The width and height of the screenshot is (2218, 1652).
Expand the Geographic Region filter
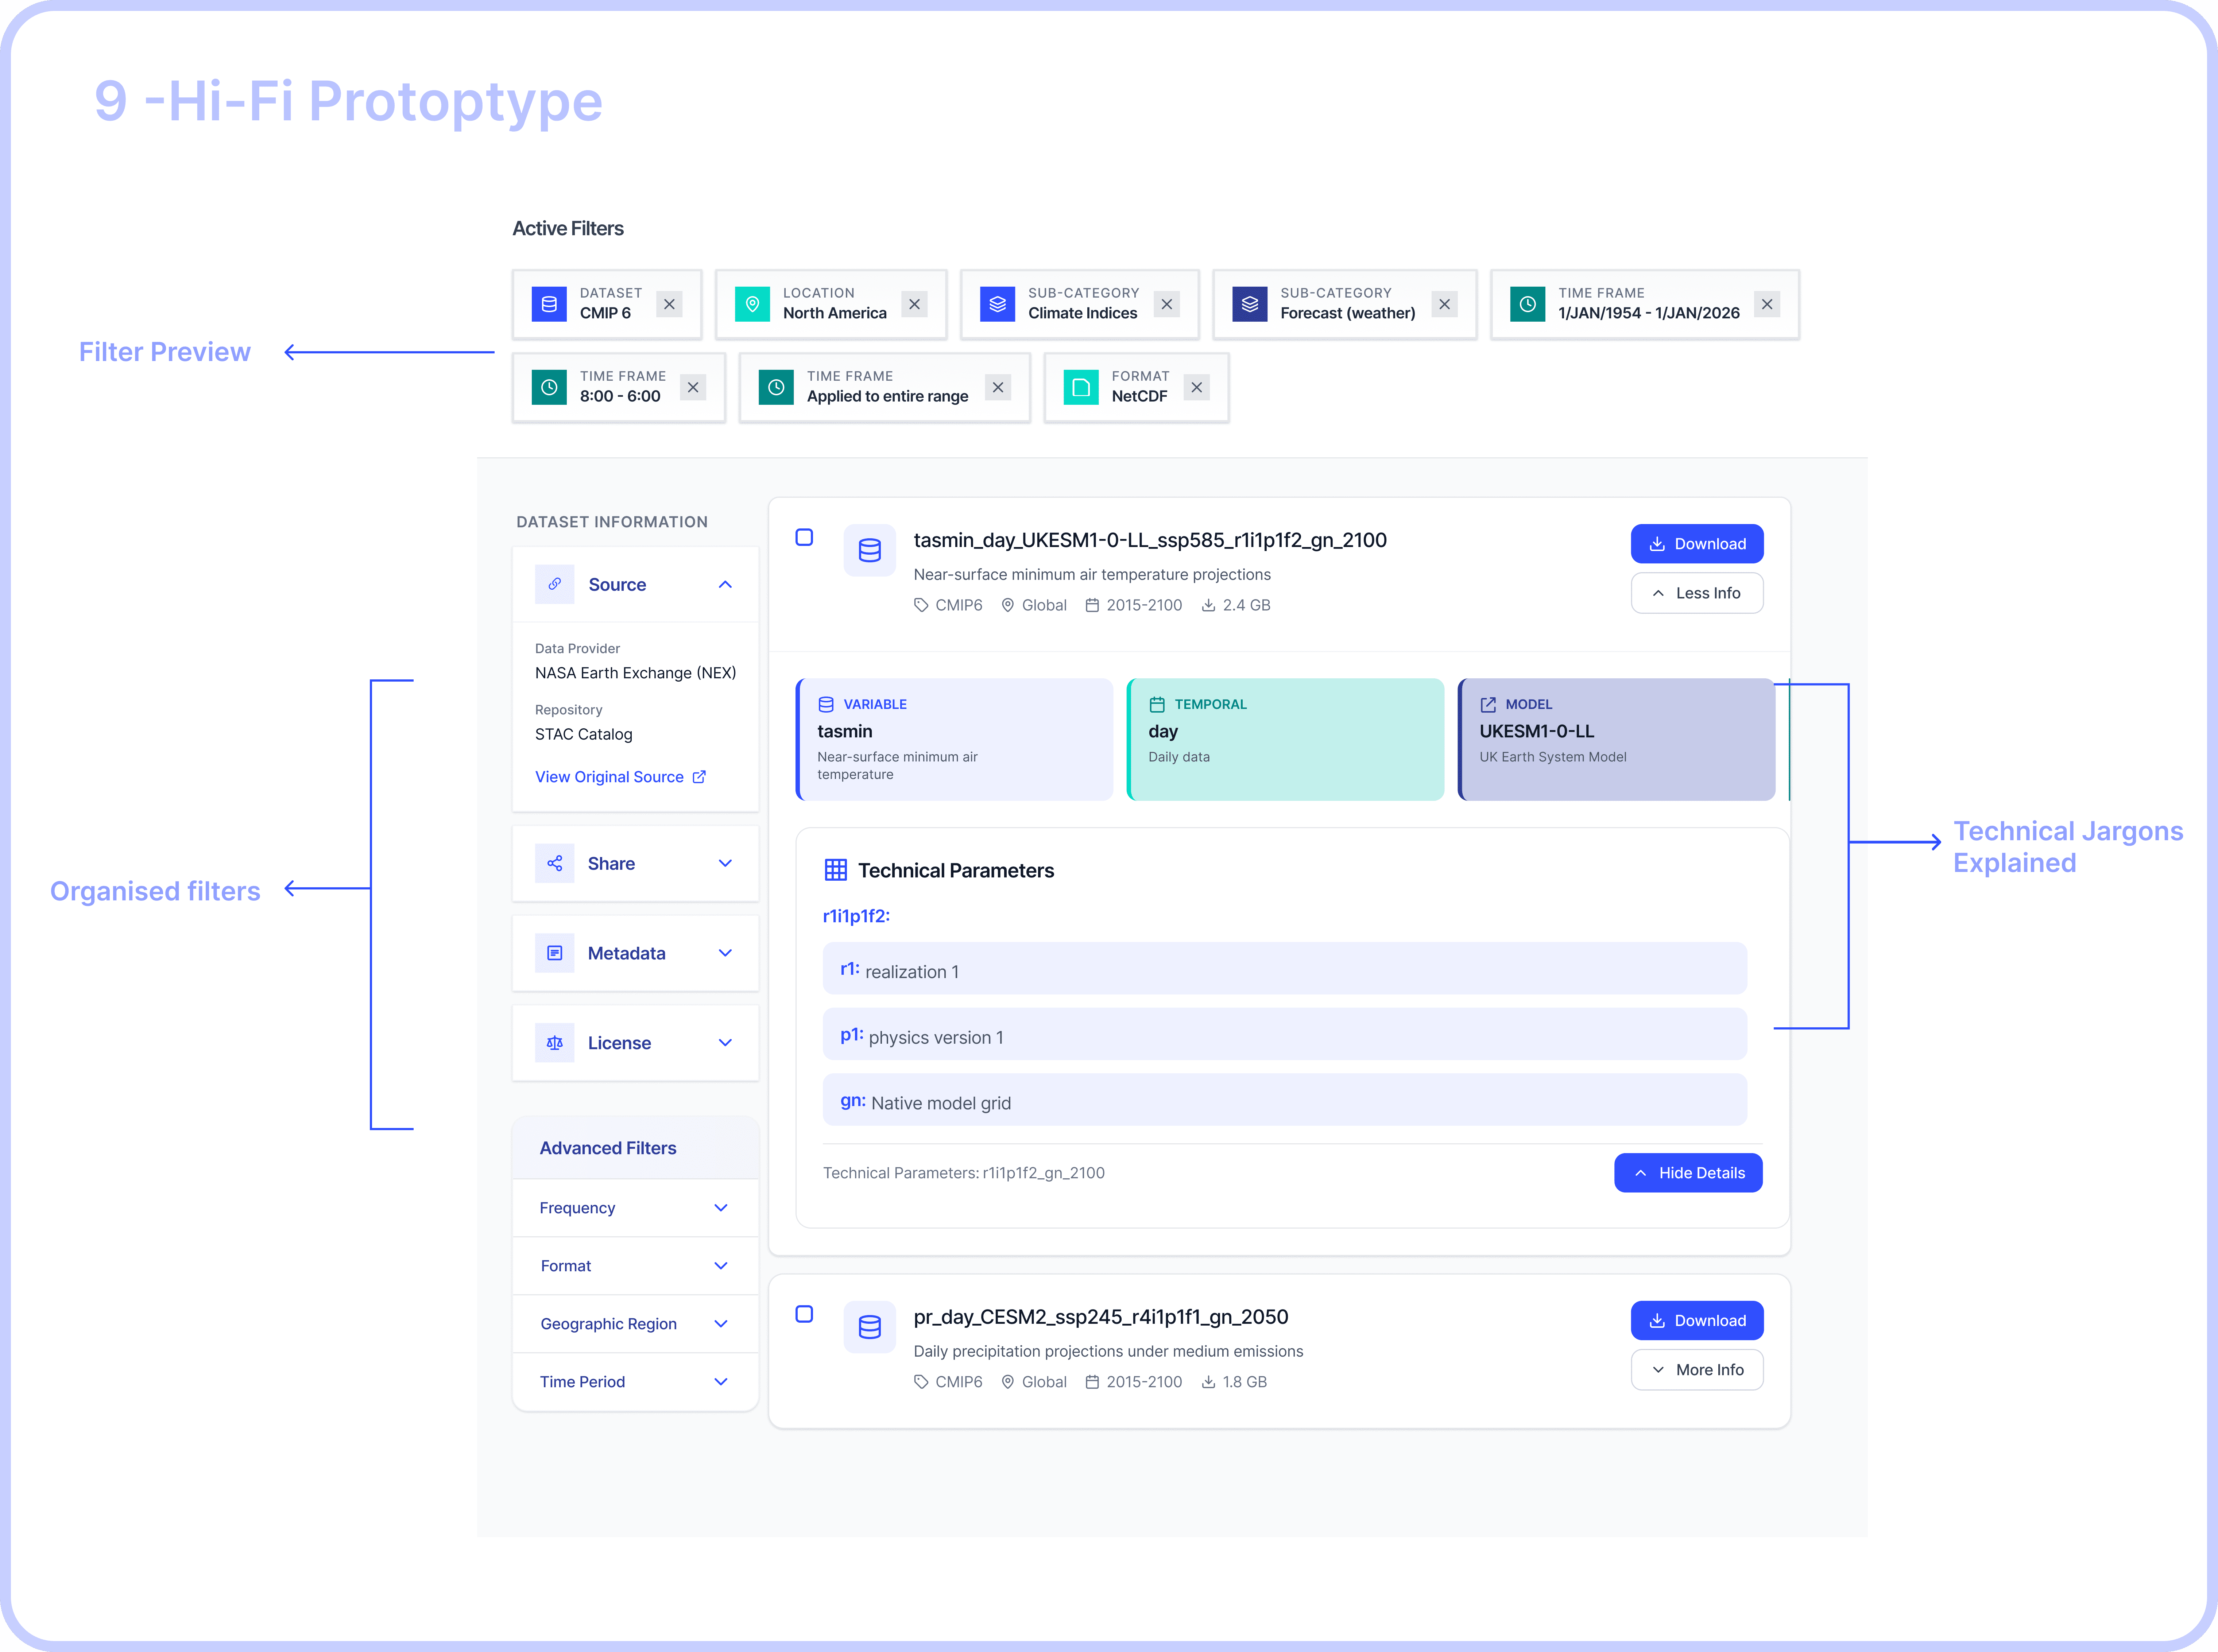720,1323
